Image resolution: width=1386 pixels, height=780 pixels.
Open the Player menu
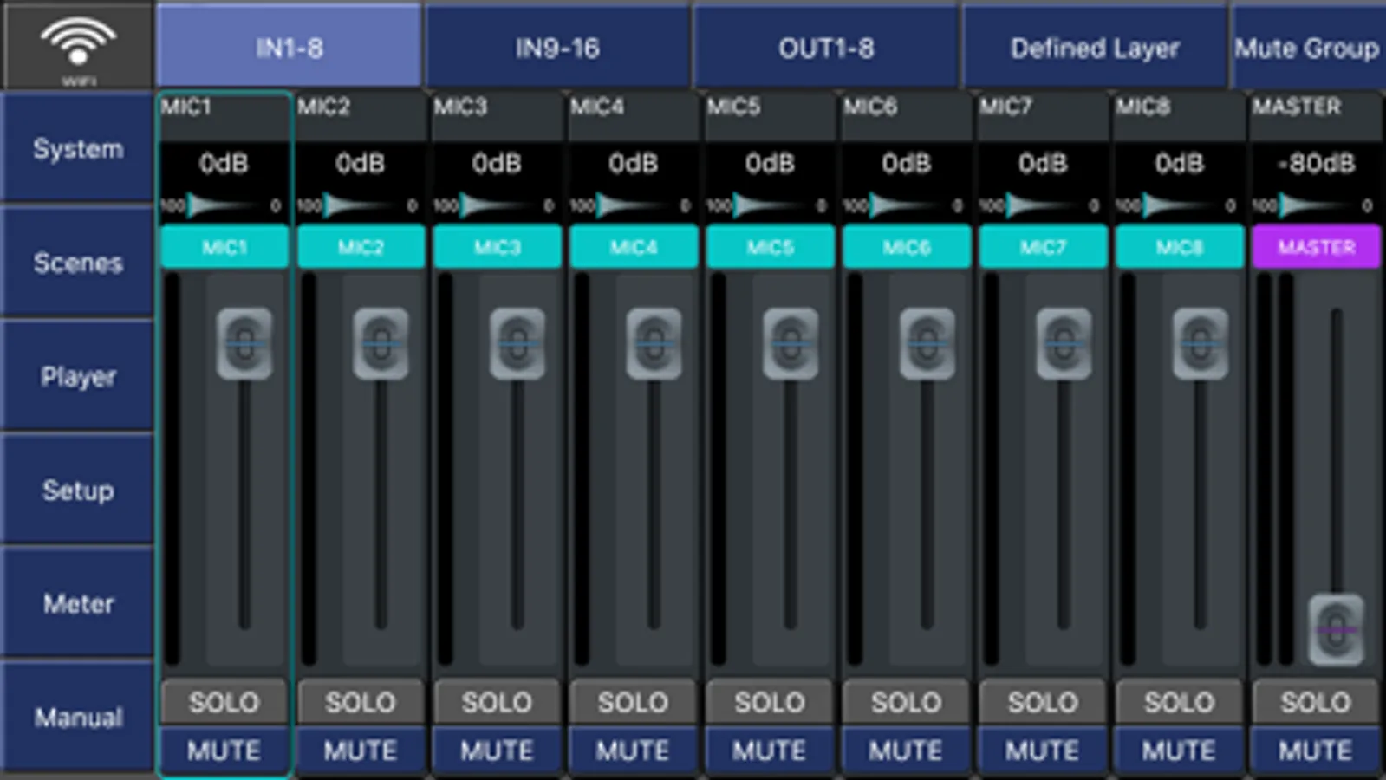[78, 376]
